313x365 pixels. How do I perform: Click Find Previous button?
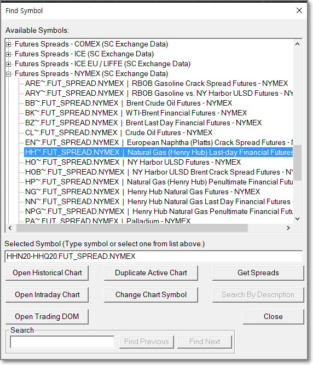[147, 341]
